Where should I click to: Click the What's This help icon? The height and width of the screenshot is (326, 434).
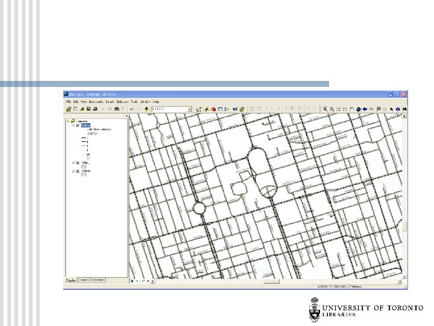[236, 109]
